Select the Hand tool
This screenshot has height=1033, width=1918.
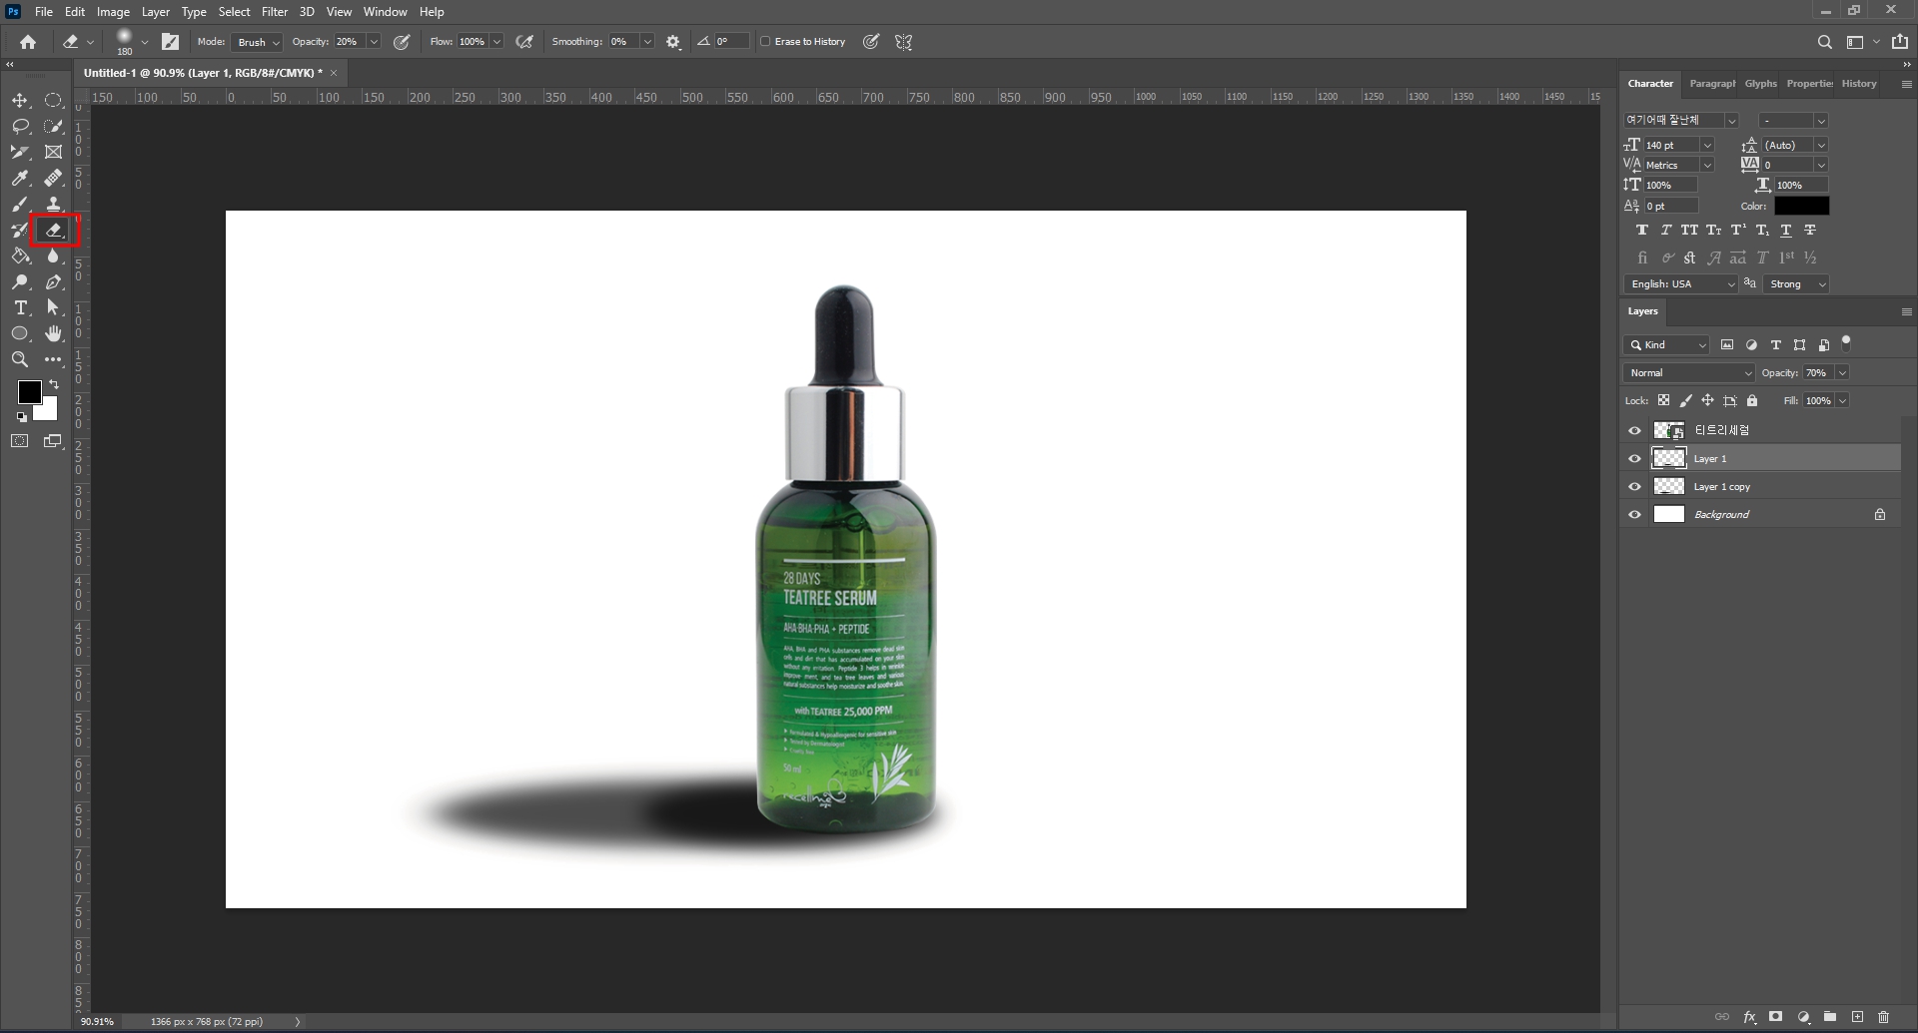tap(54, 334)
